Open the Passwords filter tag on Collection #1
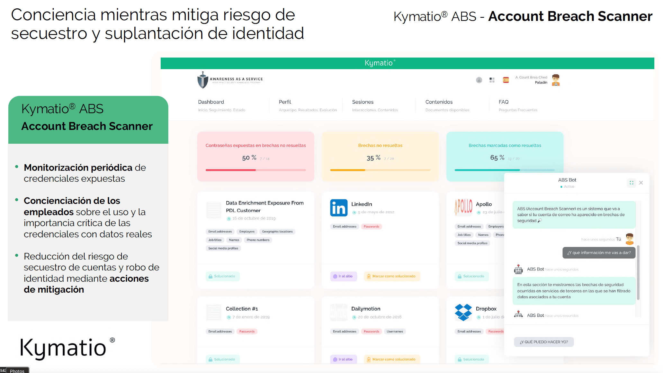The width and height of the screenshot is (663, 373). coord(247,331)
